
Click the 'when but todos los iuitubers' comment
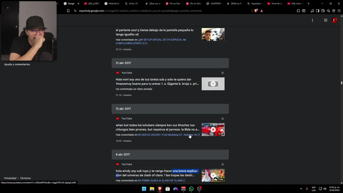pyautogui.click(x=158, y=127)
